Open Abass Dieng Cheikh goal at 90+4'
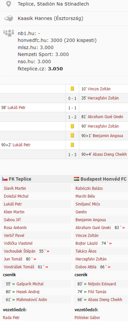 coord(110,154)
